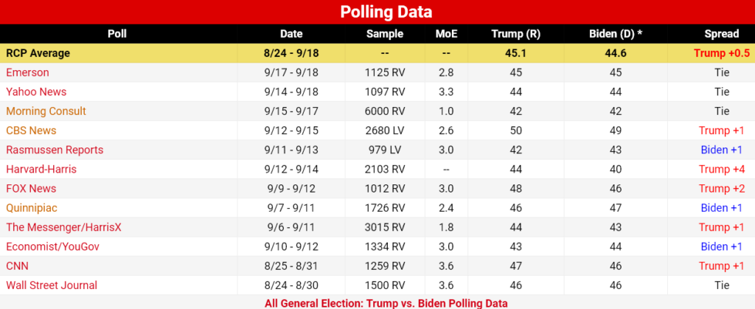The width and height of the screenshot is (755, 309).
Task: Click the Trump +4 spread value
Action: pos(722,169)
